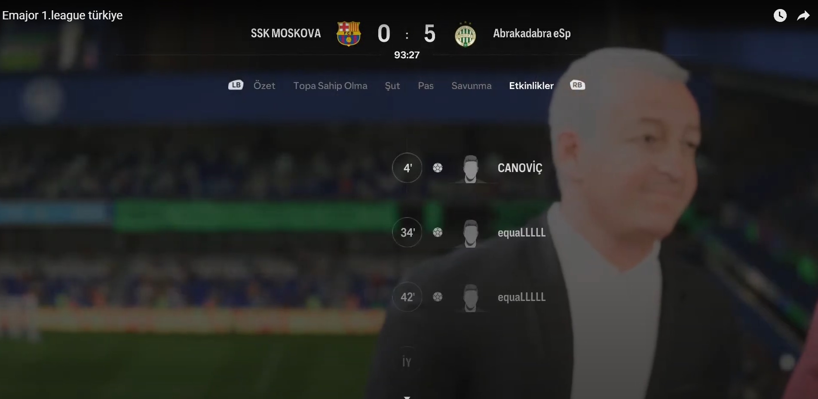This screenshot has height=399, width=818.
Task: Select the Şut tab
Action: pyautogui.click(x=392, y=86)
